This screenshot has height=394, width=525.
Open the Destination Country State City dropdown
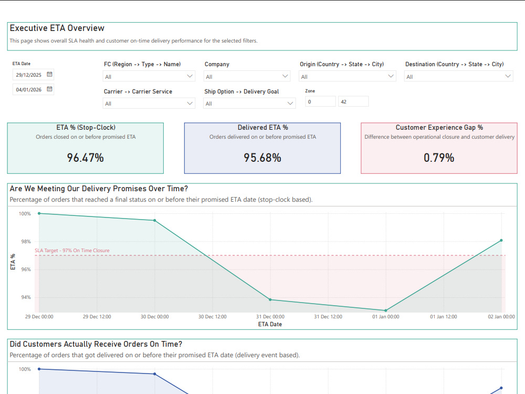pos(458,76)
